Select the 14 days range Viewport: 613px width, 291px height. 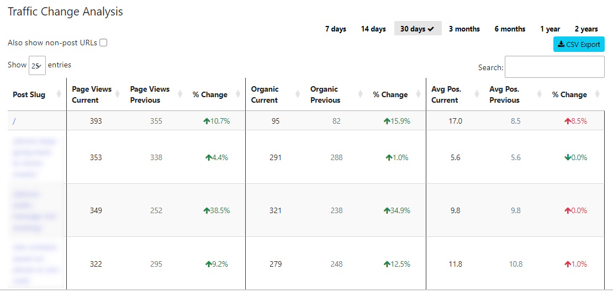click(373, 29)
